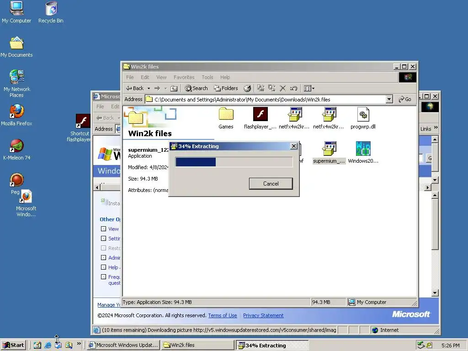Open the Forward history dropdown arrow
Image resolution: width=468 pixels, height=351 pixels.
165,88
